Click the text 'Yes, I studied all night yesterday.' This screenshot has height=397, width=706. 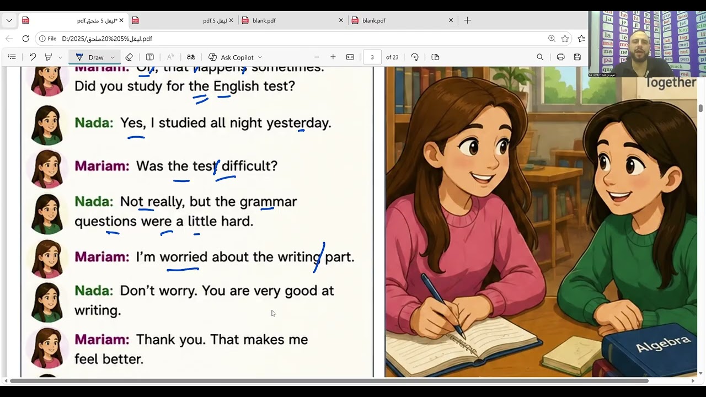click(x=226, y=123)
